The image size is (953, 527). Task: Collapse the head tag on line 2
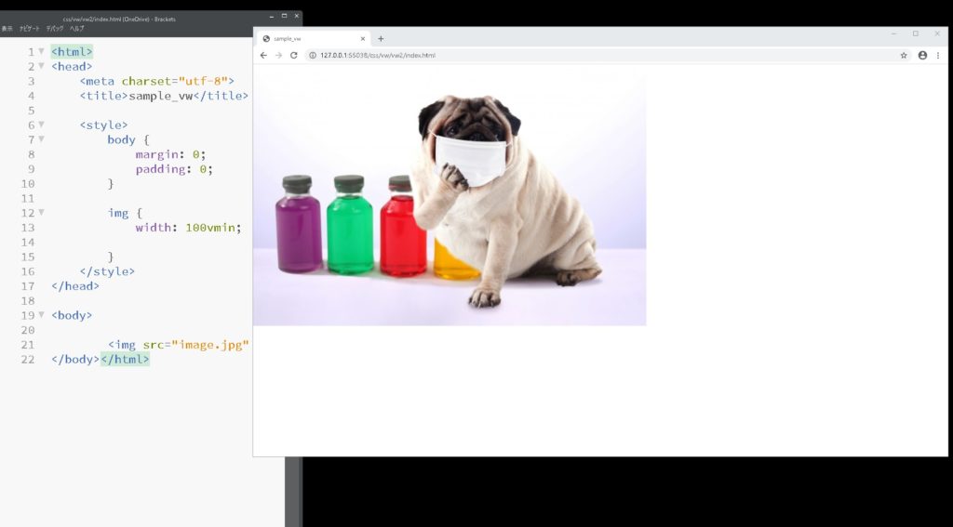click(41, 67)
